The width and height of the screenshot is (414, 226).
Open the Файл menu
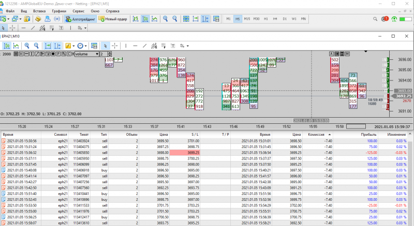coord(10,10)
